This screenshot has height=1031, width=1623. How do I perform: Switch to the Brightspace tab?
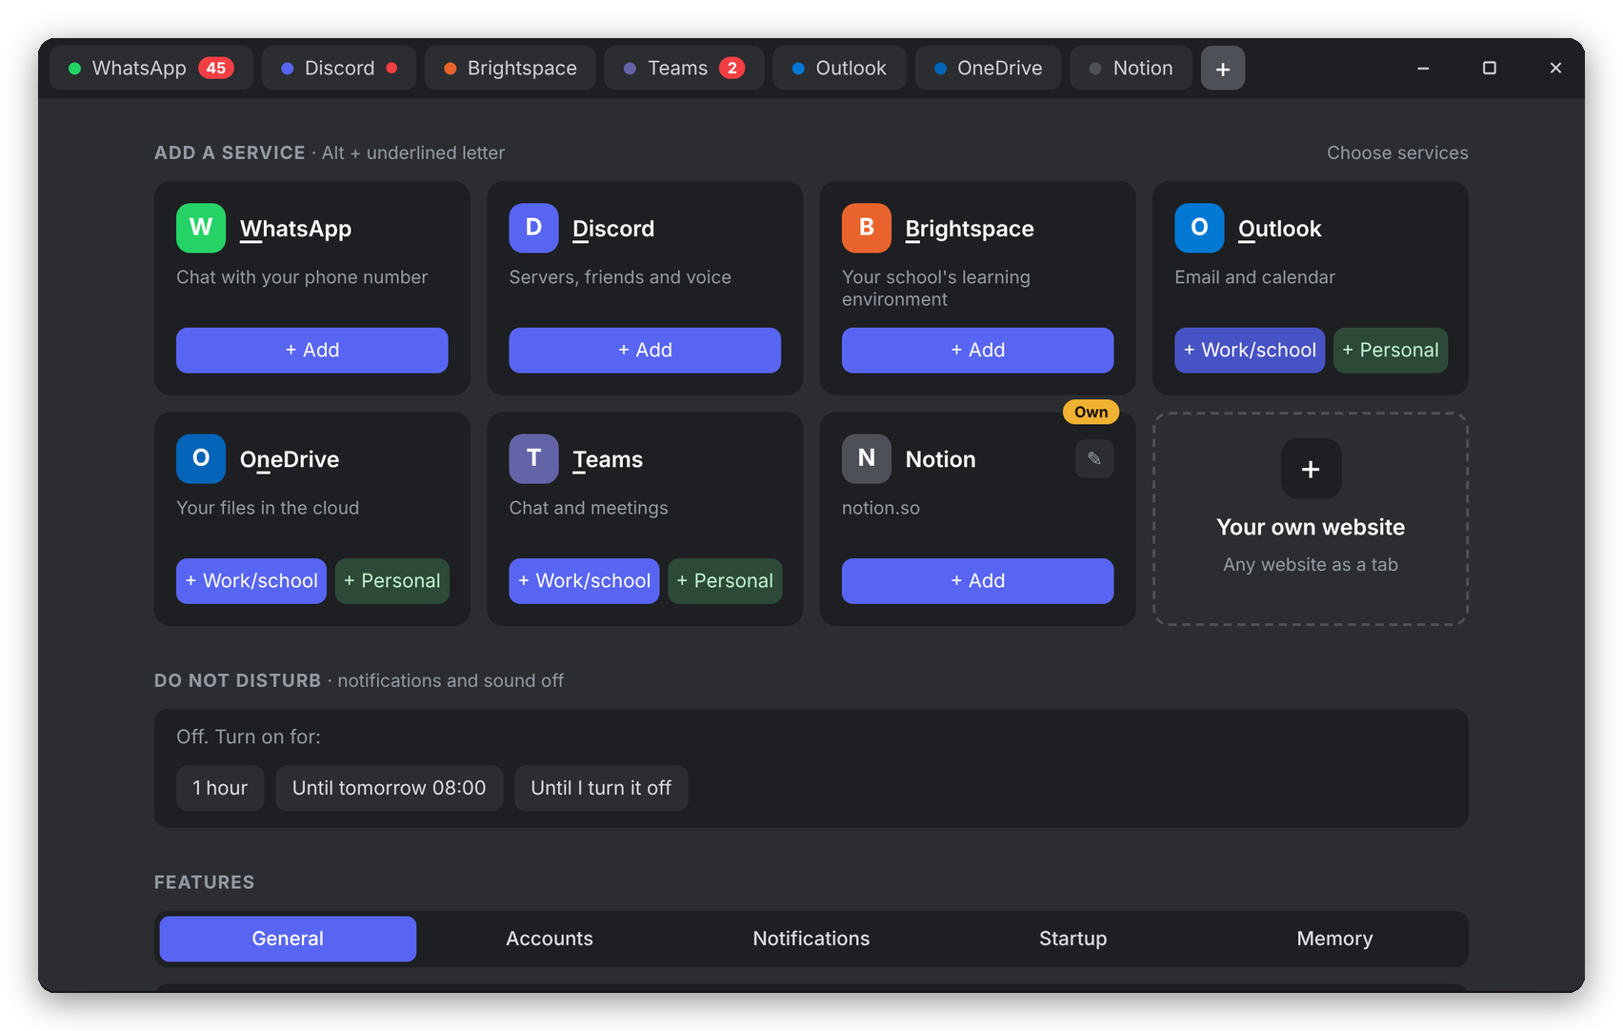point(511,69)
